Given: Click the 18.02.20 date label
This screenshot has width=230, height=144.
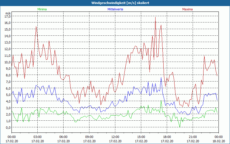Looking at the screenshot, I should [x=218, y=141].
